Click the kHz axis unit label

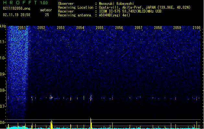pyautogui.click(x=3, y=26)
